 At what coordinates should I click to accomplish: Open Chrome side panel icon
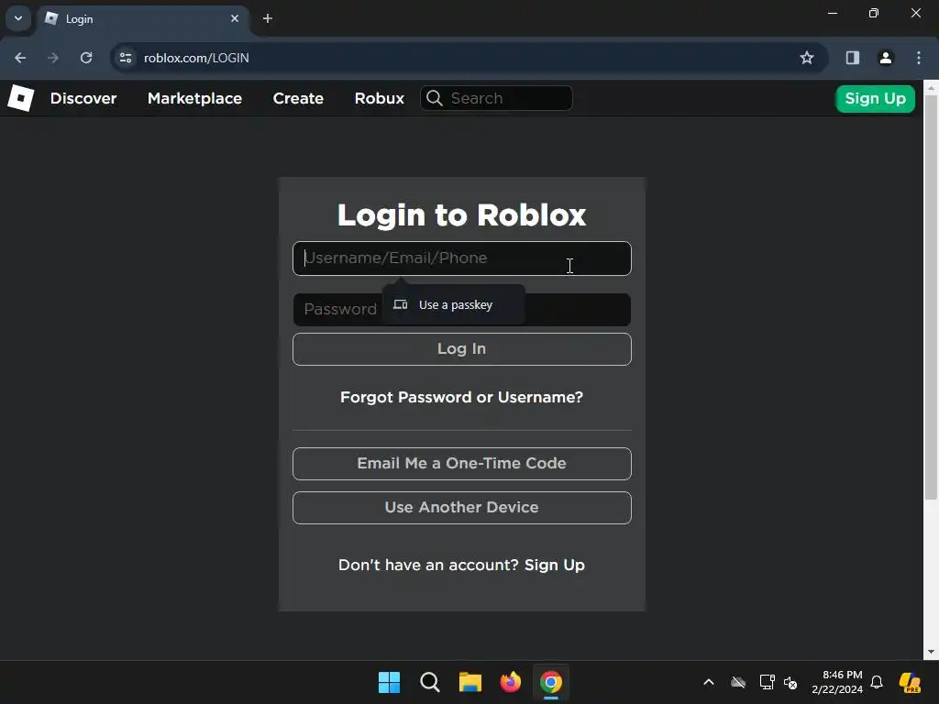click(x=852, y=58)
